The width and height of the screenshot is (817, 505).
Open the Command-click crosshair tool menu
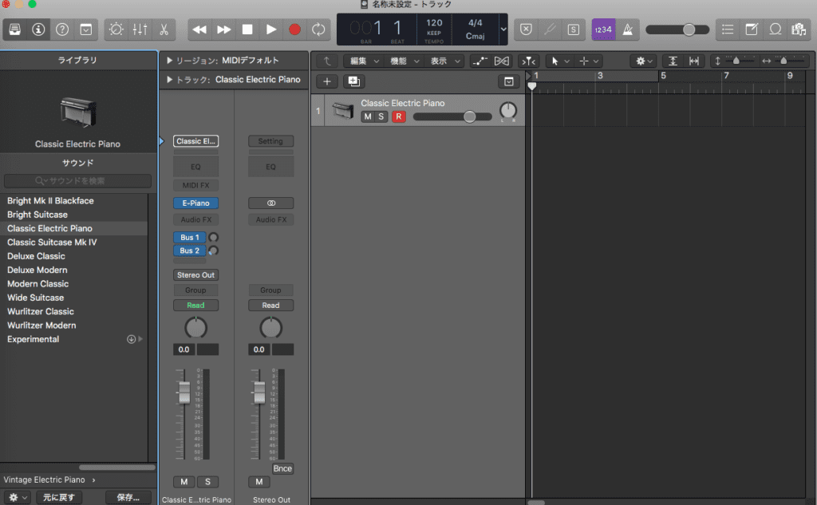coord(589,61)
